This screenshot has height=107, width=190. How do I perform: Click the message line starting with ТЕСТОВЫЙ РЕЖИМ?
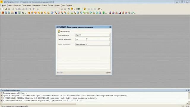[x=50, y=98]
